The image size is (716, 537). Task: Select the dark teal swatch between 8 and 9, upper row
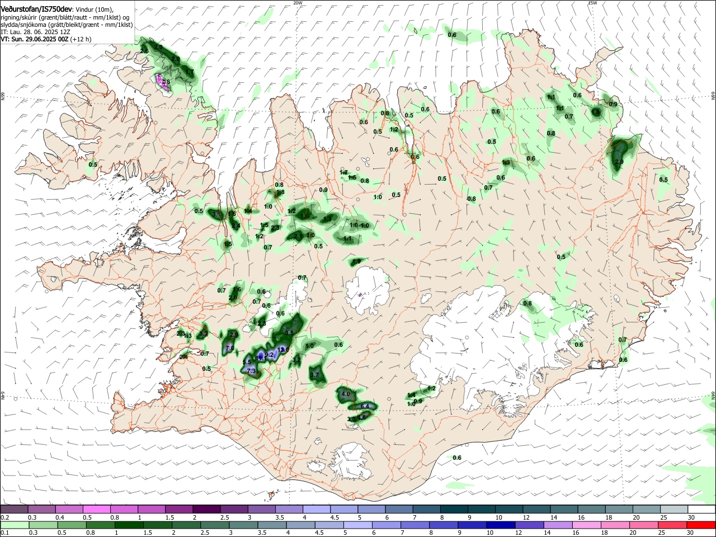tap(453, 509)
